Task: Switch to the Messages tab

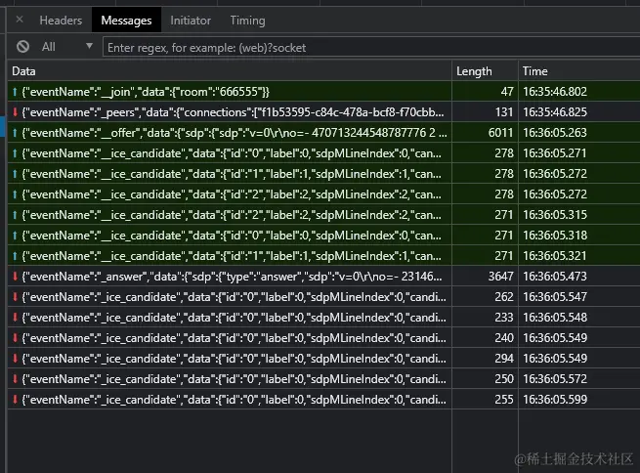Action: click(126, 21)
